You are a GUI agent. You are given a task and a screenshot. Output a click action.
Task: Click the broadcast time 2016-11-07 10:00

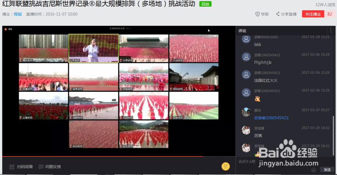(61, 14)
